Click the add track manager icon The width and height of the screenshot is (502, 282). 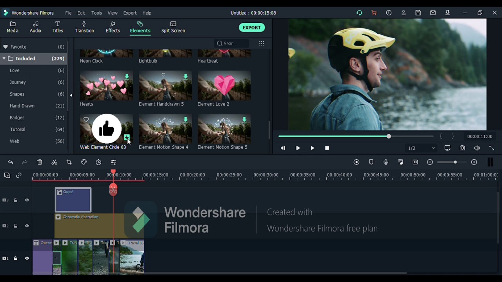pyautogui.click(x=7, y=175)
